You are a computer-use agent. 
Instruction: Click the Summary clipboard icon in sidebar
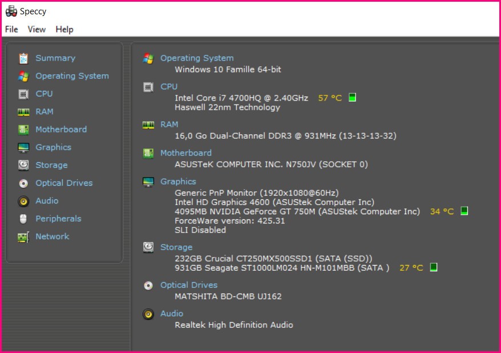tap(23, 58)
